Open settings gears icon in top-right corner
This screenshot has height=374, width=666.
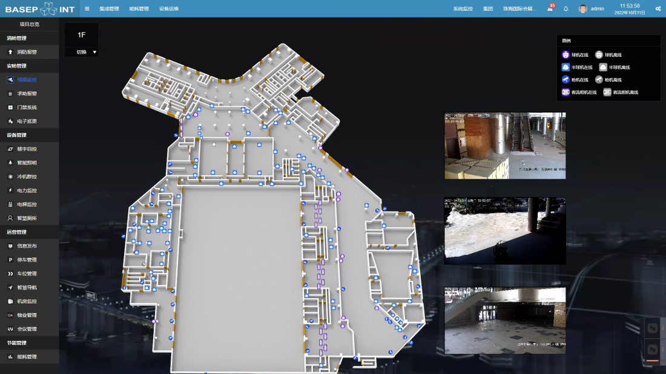658,8
